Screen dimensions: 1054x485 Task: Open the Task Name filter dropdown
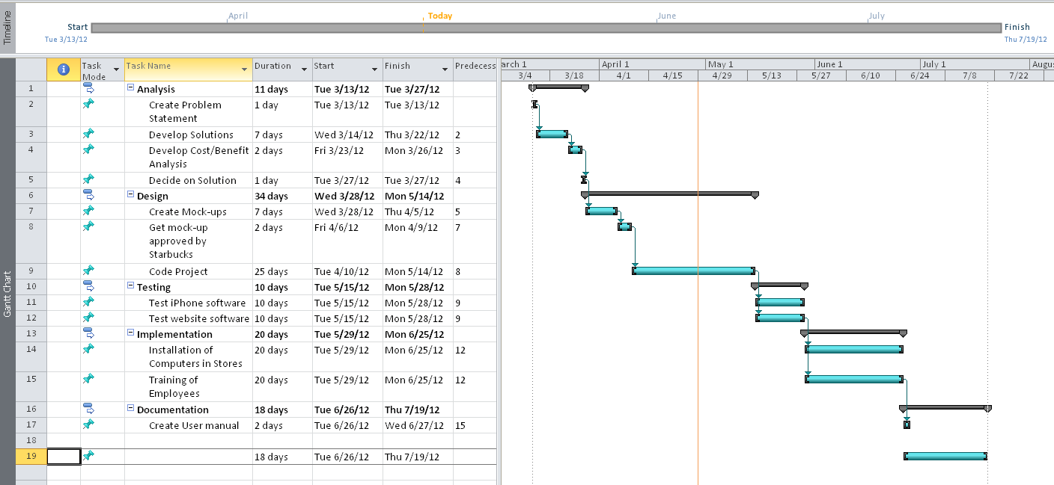[x=243, y=69]
